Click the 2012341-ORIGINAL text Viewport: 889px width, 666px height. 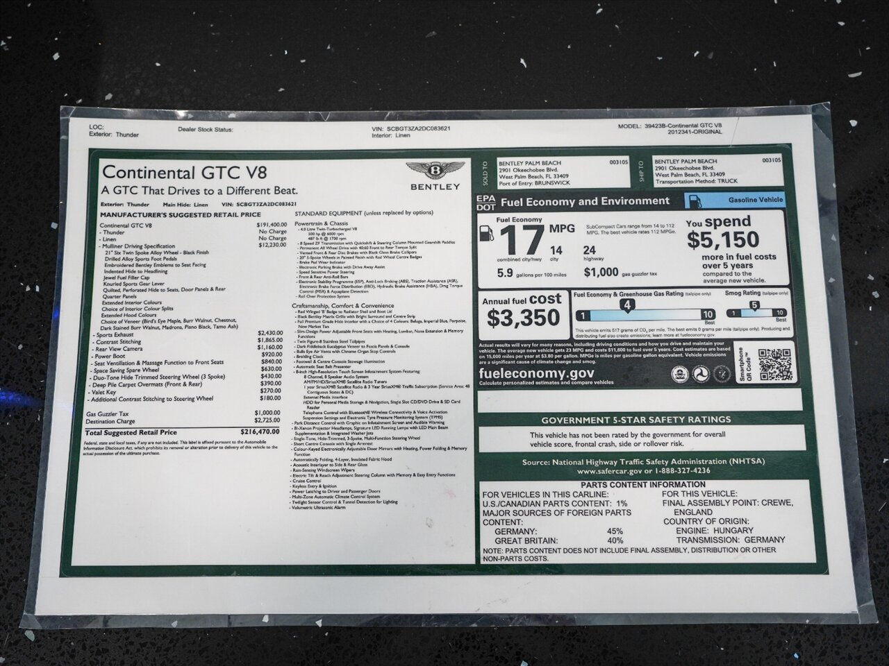(x=695, y=133)
